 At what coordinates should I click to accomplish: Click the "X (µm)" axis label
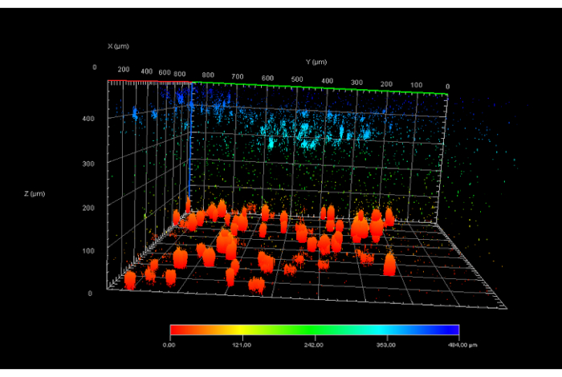118,47
